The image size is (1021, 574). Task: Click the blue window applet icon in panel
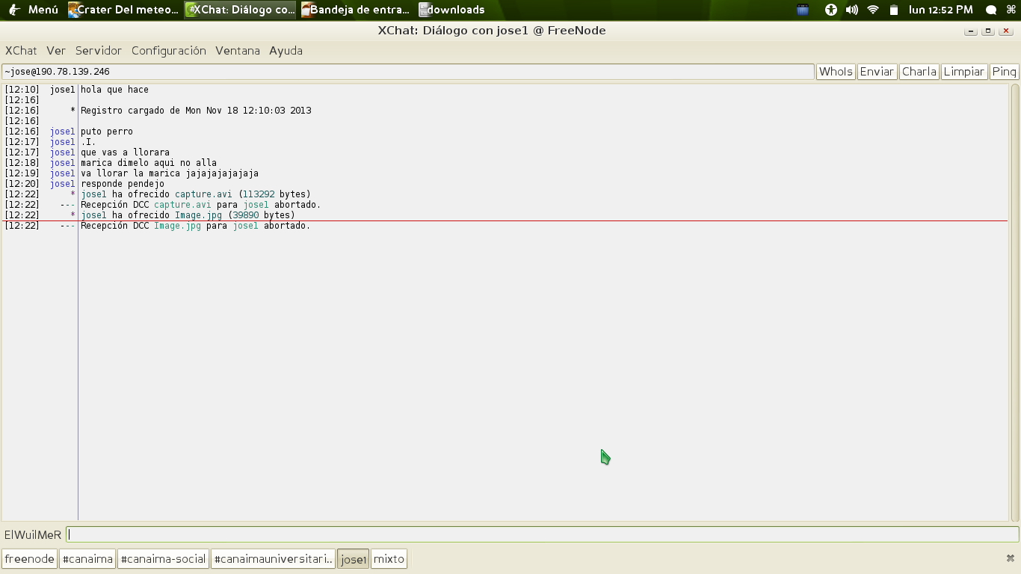coord(803,10)
